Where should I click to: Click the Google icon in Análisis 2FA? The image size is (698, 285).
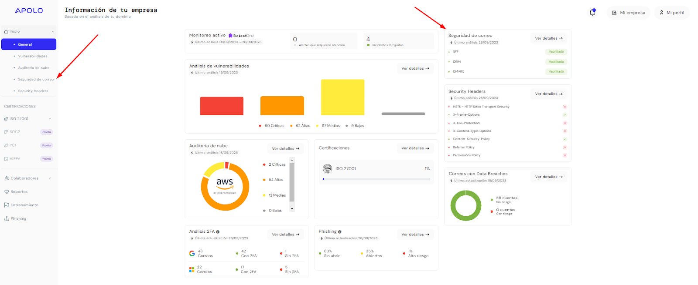(x=192, y=253)
